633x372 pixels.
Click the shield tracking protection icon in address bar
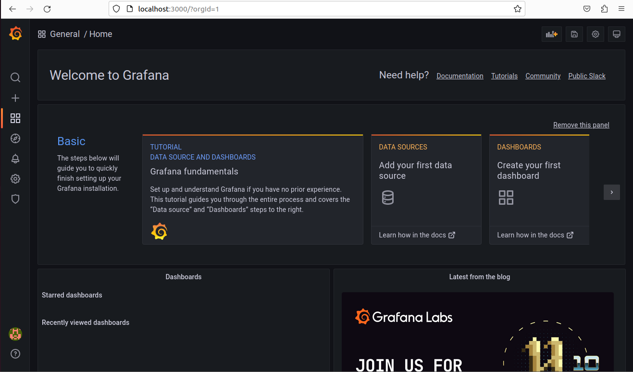pyautogui.click(x=116, y=9)
